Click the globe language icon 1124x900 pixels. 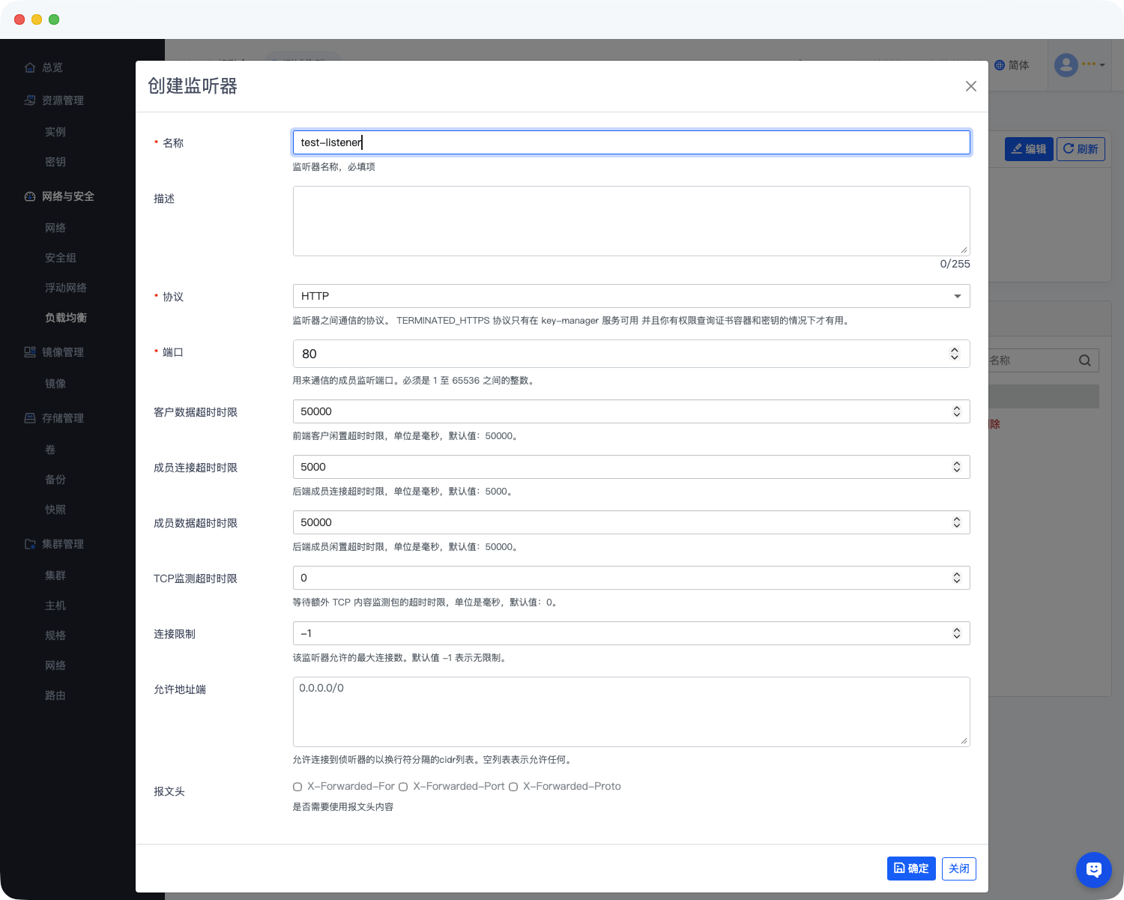pos(1000,65)
